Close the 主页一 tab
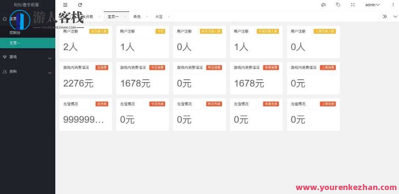This screenshot has height=194, width=399. pyautogui.click(x=125, y=17)
